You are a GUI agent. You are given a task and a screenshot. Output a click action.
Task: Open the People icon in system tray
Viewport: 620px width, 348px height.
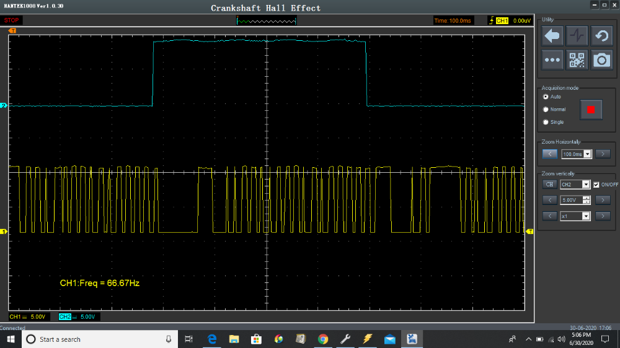click(x=513, y=339)
